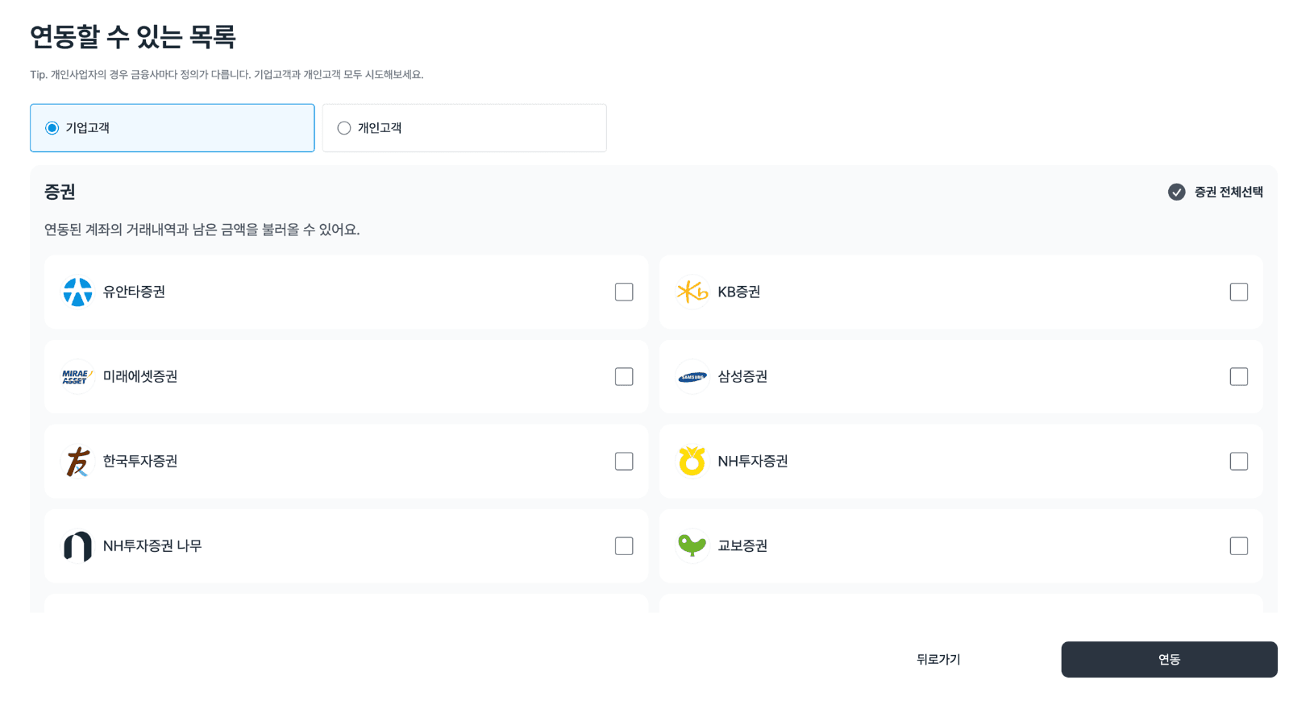Screen dimensions: 1289x713
Task: Click the 한국투자증권 name text
Action: 140,461
